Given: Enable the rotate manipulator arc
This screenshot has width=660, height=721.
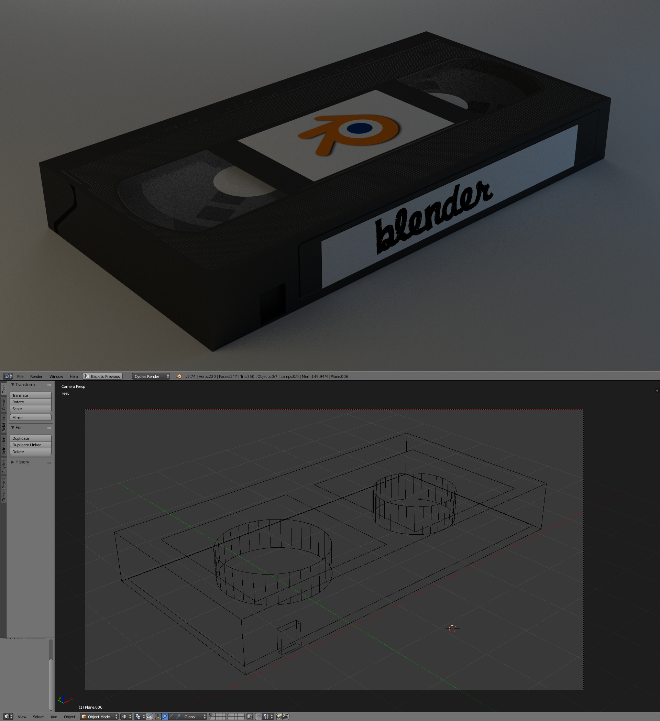Looking at the screenshot, I should [172, 717].
